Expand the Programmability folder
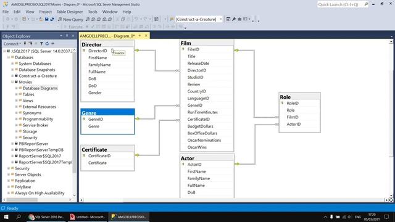 click(x=16, y=119)
